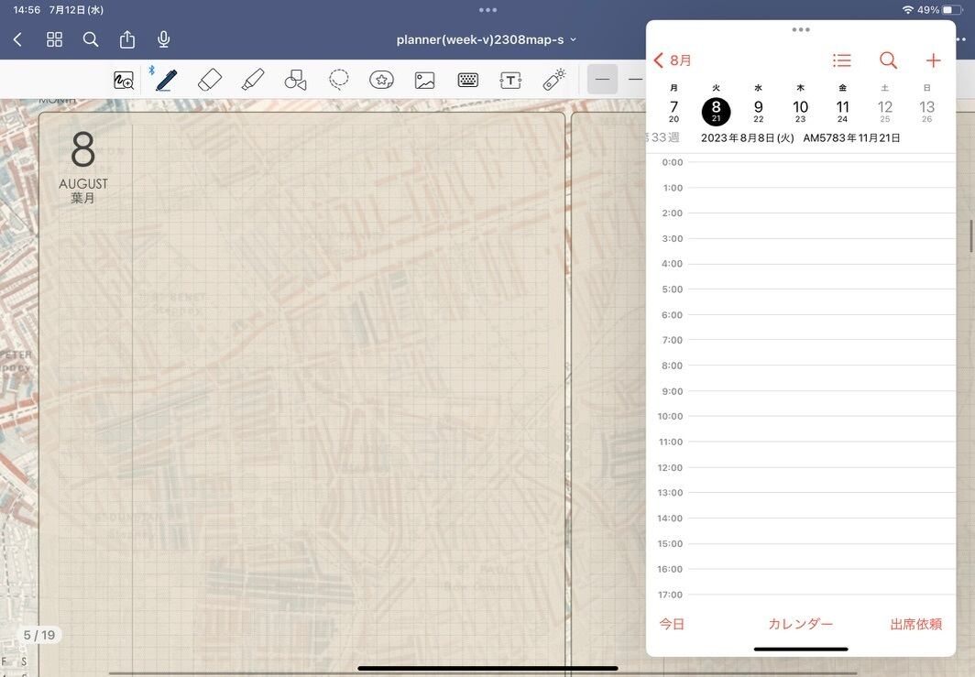Open the カレンダー tab in Calendar

click(800, 624)
